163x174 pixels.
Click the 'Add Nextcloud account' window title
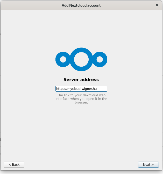pyautogui.click(x=81, y=5)
